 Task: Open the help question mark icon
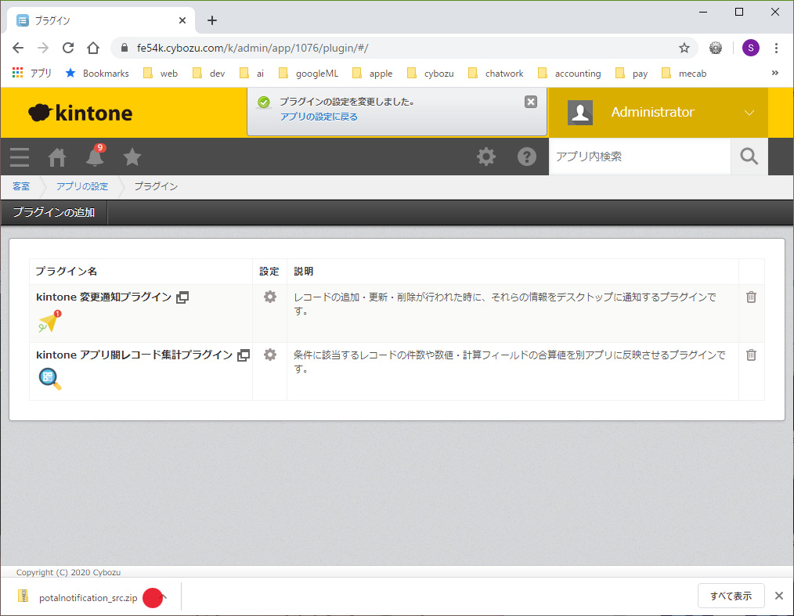527,157
